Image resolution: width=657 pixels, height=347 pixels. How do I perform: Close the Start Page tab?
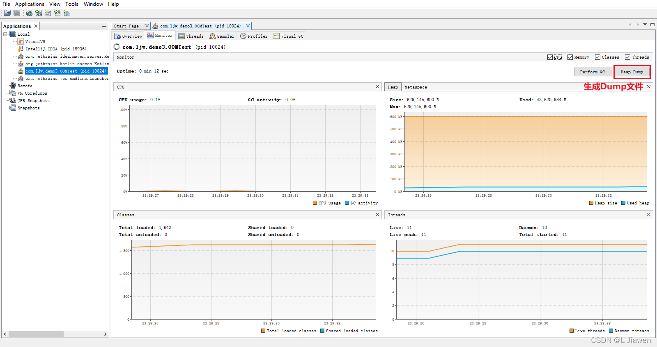click(147, 26)
